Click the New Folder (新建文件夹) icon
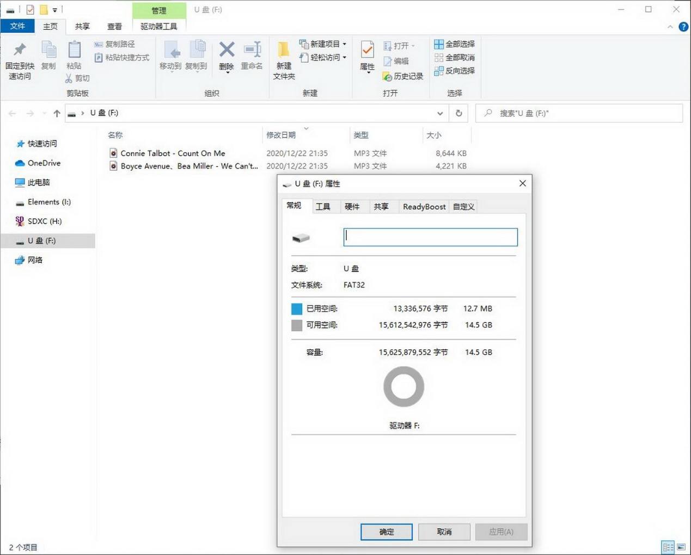This screenshot has height=555, width=691. coord(284,51)
